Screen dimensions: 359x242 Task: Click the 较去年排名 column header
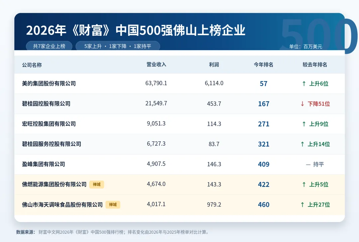tap(315, 65)
